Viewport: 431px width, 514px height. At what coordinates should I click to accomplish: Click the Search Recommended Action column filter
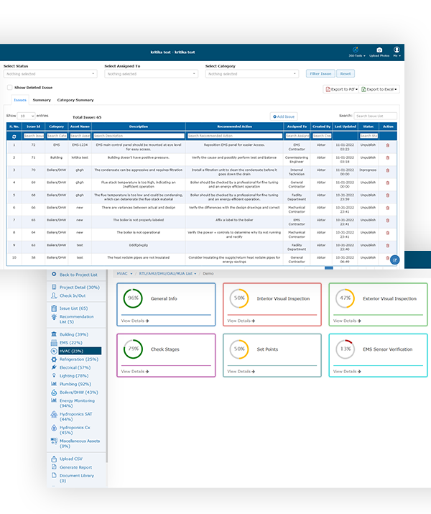235,136
